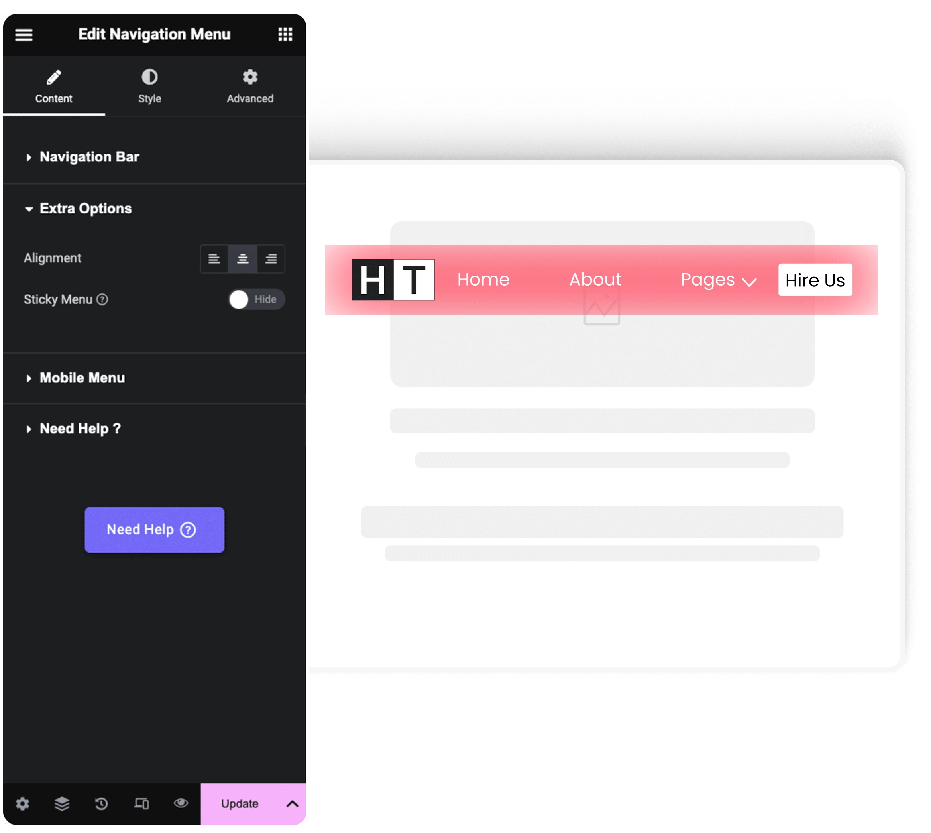Open save options arrow beside Update
The height and width of the screenshot is (833, 931).
click(293, 804)
